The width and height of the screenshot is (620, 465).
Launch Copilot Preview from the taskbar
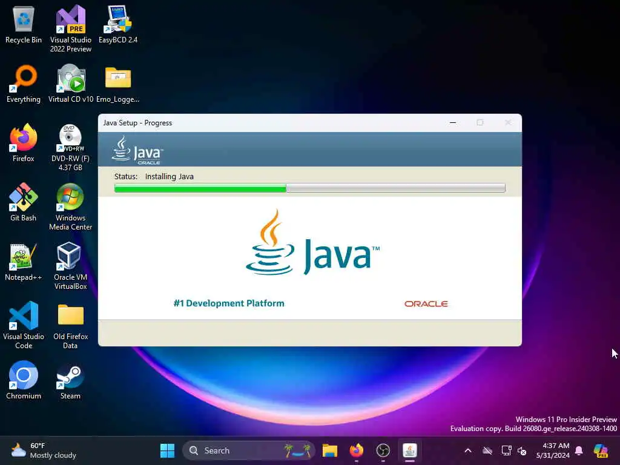(601, 450)
